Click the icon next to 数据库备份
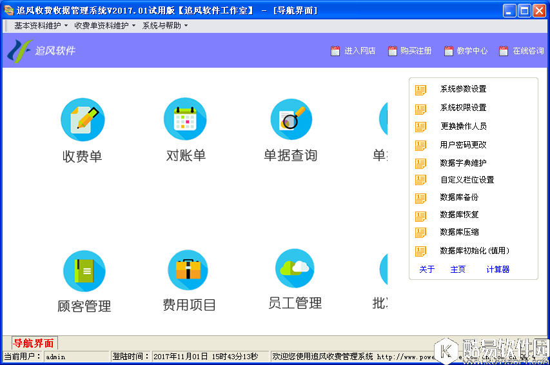The height and width of the screenshot is (365, 550). tap(420, 198)
